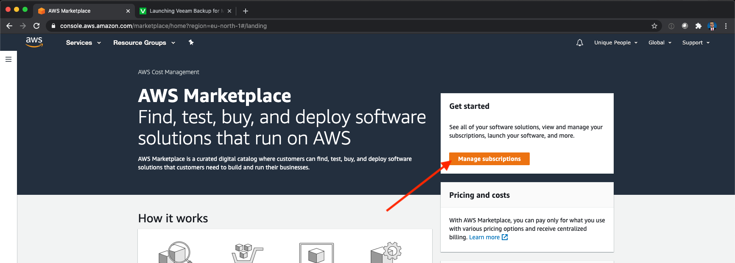Image resolution: width=735 pixels, height=263 pixels.
Task: Click the Pricing and costs heading
Action: [479, 195]
